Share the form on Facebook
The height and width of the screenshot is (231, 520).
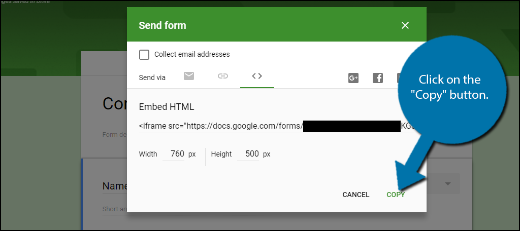[x=378, y=78]
